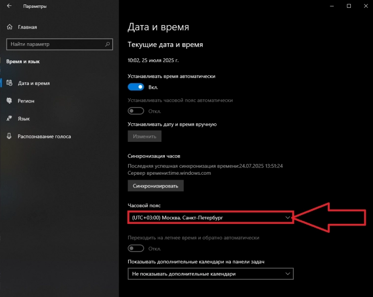
Task: Expand the additional calendars dropdown
Action: pyautogui.click(x=211, y=274)
